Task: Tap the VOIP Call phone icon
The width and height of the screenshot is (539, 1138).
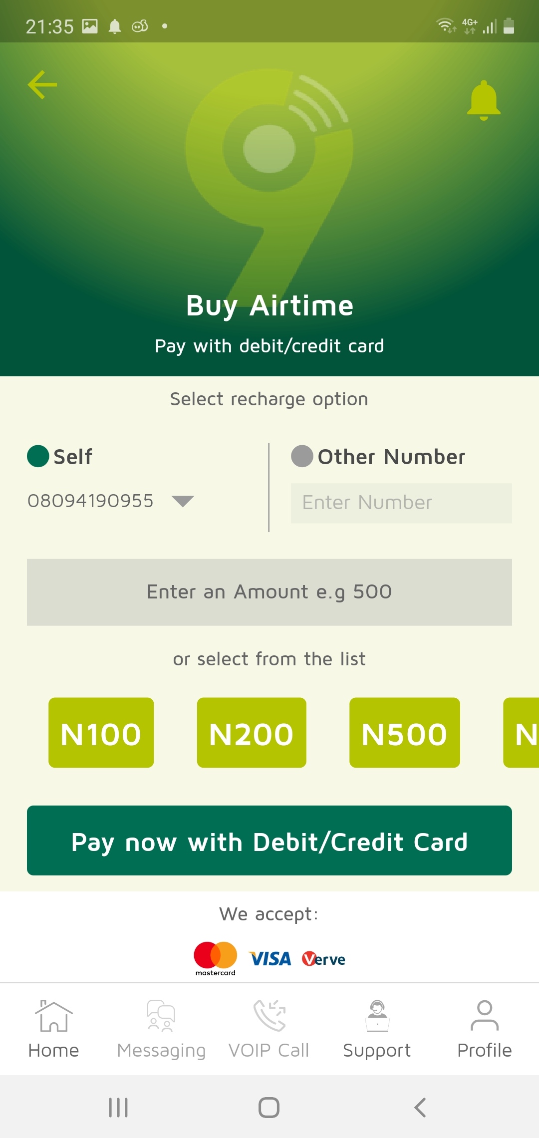Action: [269, 1016]
